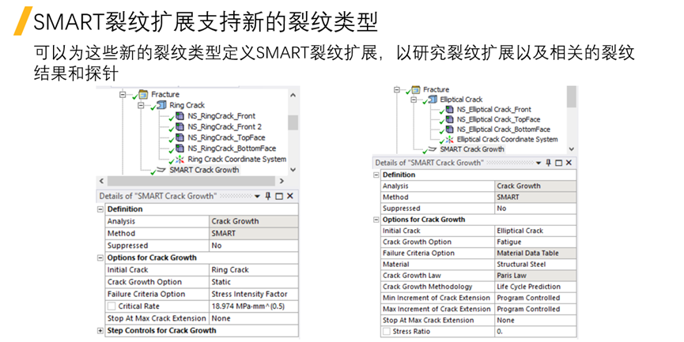Viewport: 684px width, 342px height.
Task: Collapse the Fracture node in right tree
Action: 396,89
